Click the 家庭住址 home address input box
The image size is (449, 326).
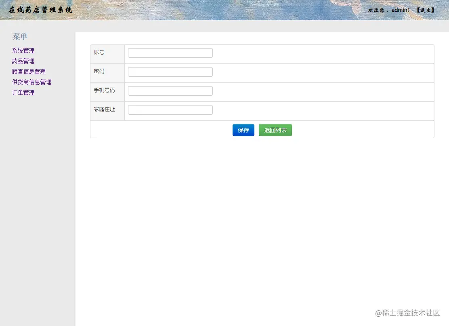point(170,109)
